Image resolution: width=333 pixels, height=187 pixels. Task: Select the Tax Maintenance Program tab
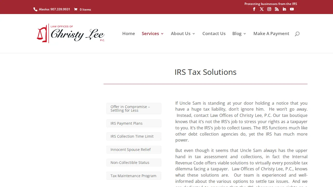[134, 176]
